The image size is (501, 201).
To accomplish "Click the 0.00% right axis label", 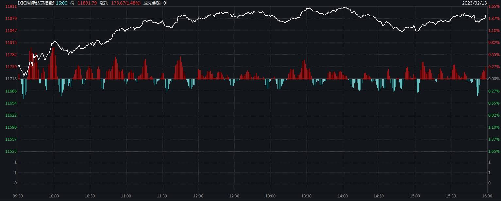I will click(x=494, y=79).
